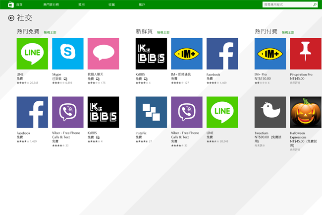Click the search magnifier icon

pyautogui.click(x=315, y=4)
